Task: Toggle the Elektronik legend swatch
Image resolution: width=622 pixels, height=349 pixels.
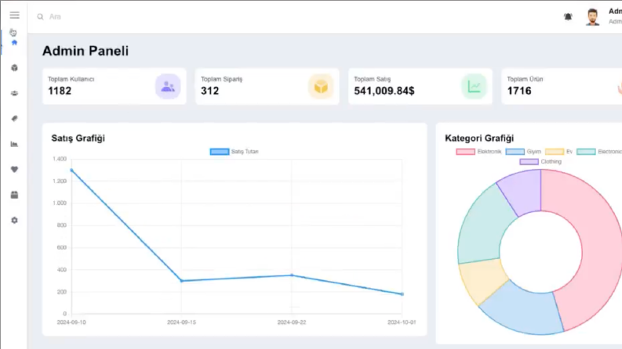Action: [465, 152]
